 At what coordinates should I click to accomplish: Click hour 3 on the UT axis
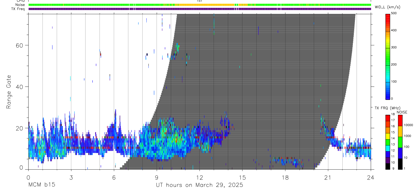pyautogui.click(x=71, y=177)
